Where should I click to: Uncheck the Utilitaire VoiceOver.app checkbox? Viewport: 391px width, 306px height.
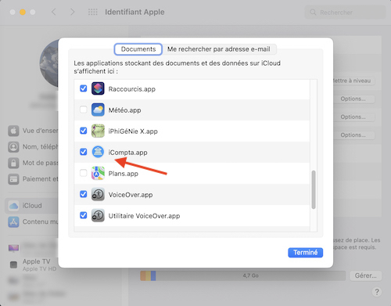[84, 215]
